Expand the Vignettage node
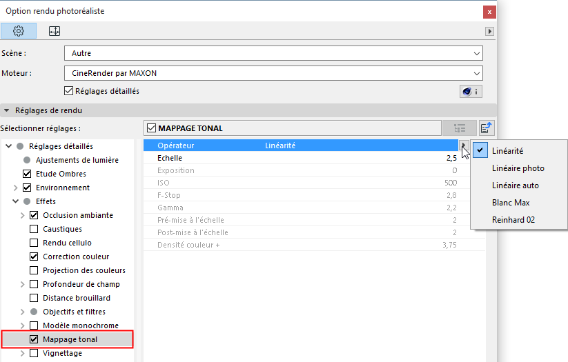Image resolution: width=568 pixels, height=362 pixels. pyautogui.click(x=23, y=353)
